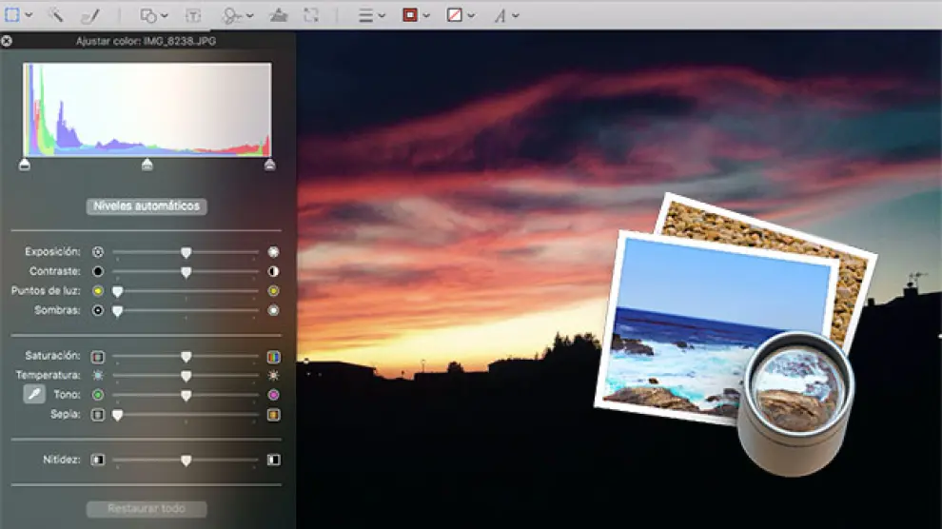Click the maximum saturation icon
942x529 pixels.
point(273,357)
